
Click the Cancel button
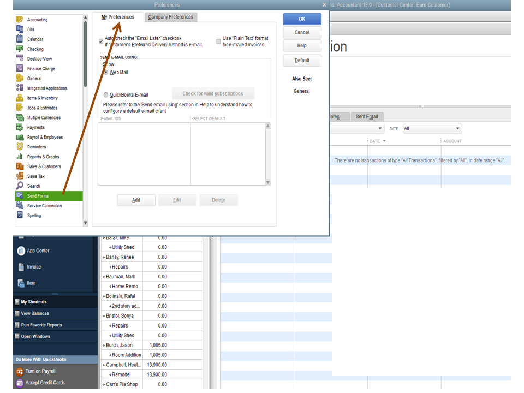click(302, 32)
